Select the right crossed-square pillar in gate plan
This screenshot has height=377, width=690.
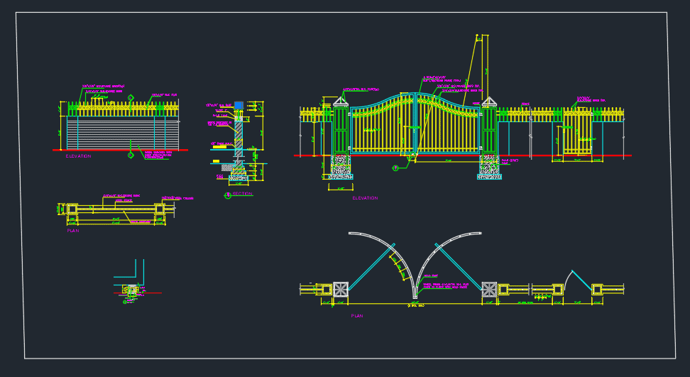pyautogui.click(x=489, y=290)
